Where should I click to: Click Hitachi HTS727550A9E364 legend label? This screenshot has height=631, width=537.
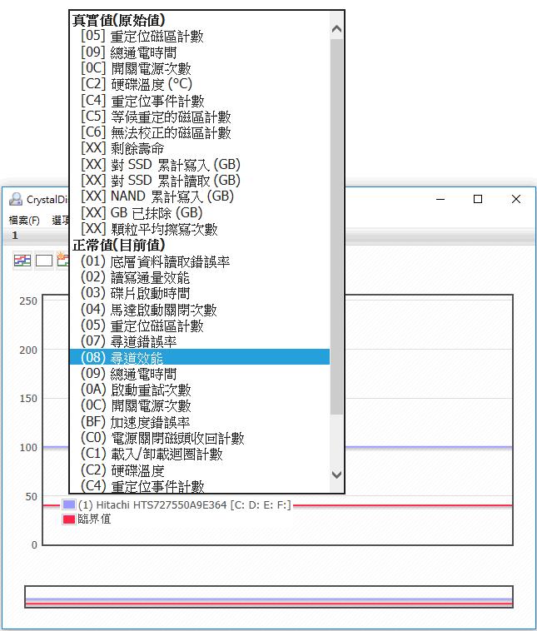pos(184,504)
